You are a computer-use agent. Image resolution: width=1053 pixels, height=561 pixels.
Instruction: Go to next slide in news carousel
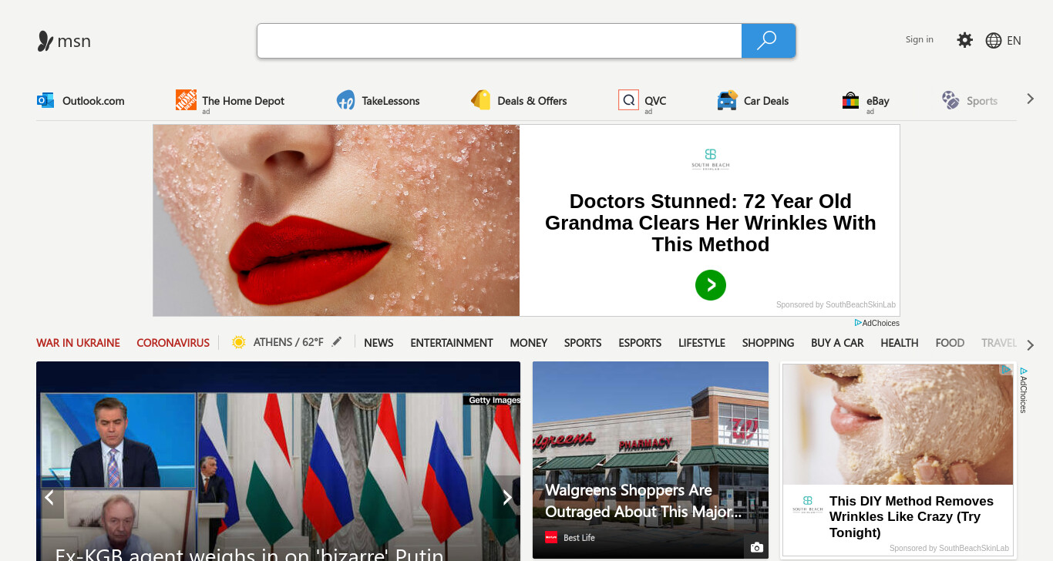click(506, 498)
